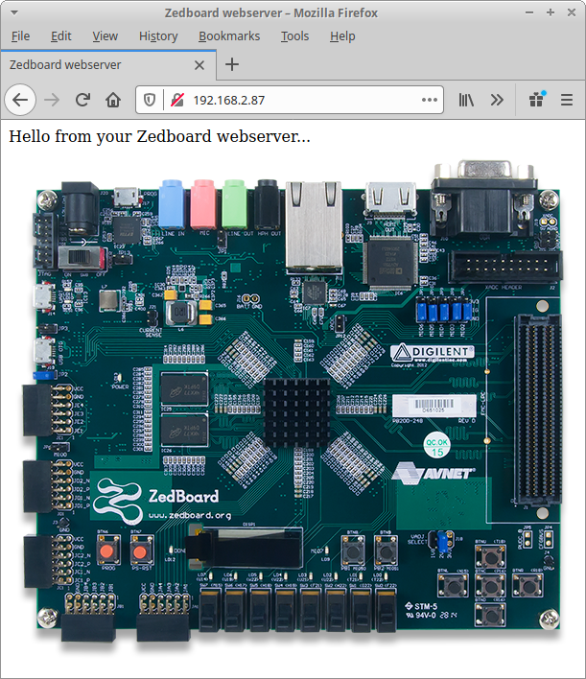The height and width of the screenshot is (679, 586).
Task: Open the tracking protection shield panel
Action: tap(150, 100)
